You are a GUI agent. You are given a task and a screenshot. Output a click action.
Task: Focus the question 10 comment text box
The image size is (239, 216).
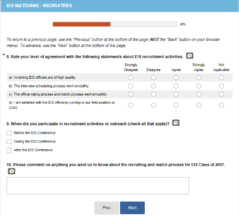(x=98, y=186)
